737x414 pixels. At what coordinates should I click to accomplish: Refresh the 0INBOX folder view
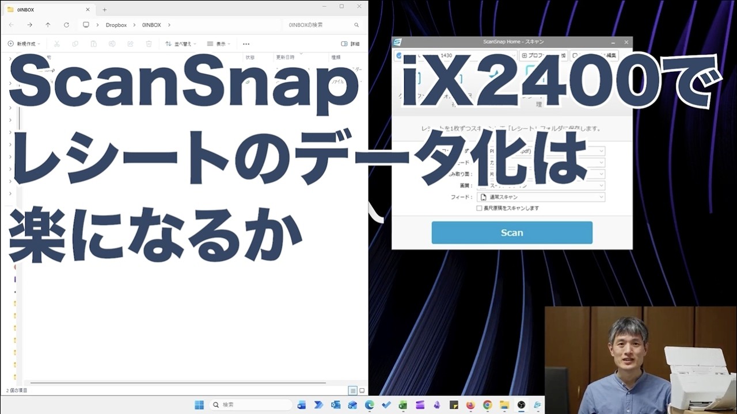pos(66,25)
